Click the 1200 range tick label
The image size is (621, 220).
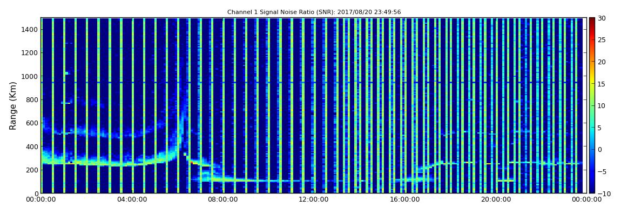[30, 53]
